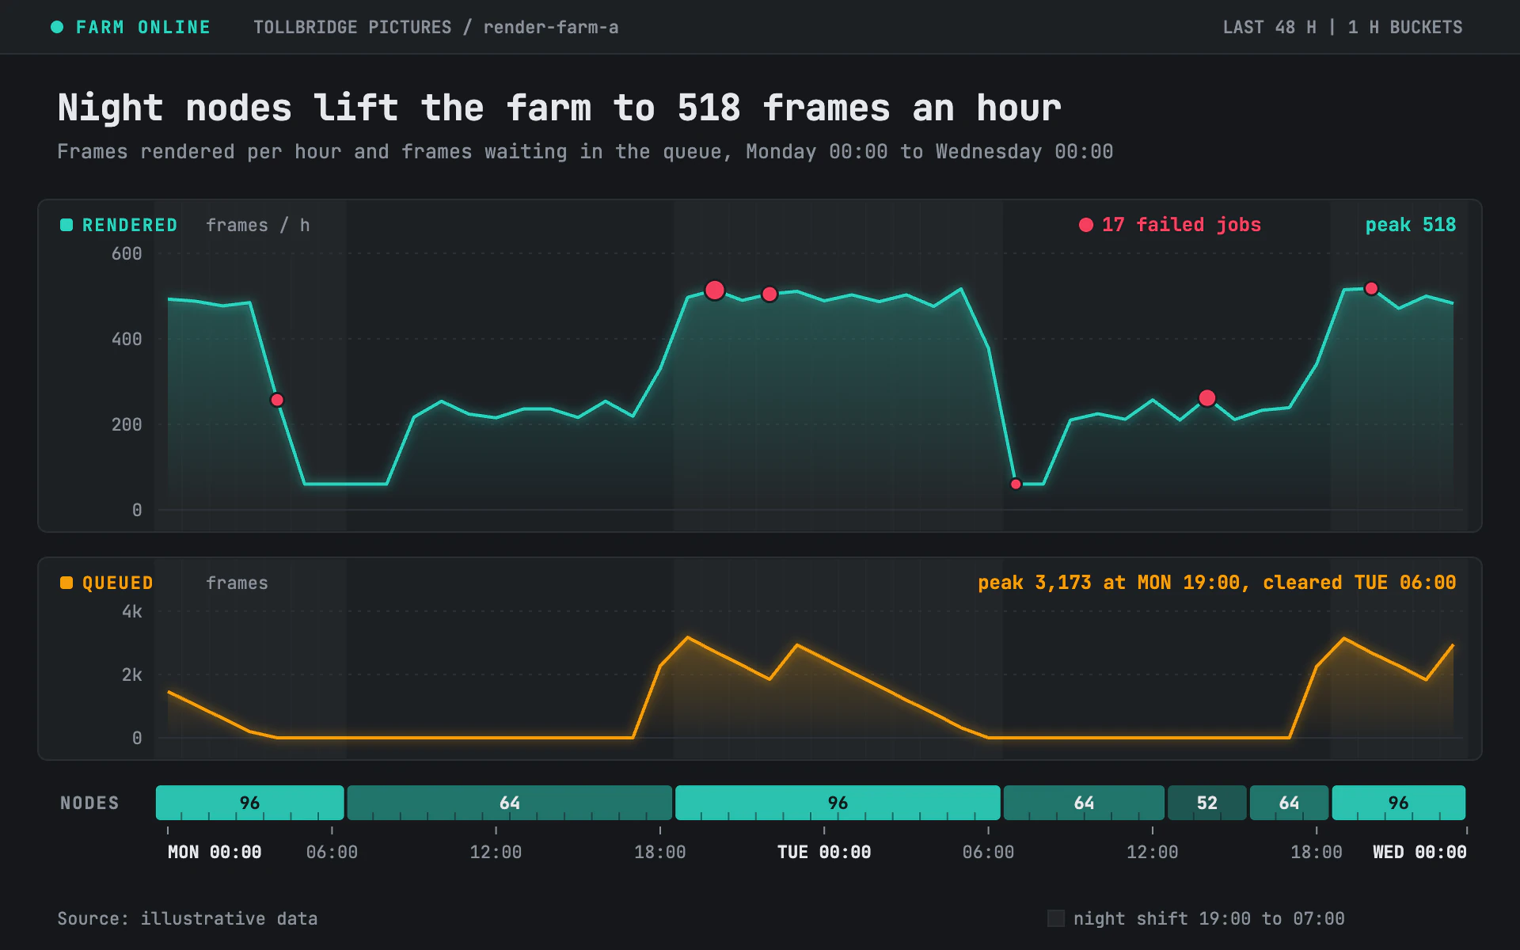
Task: Click the '17 failed jobs' text
Action: [x=1181, y=225]
